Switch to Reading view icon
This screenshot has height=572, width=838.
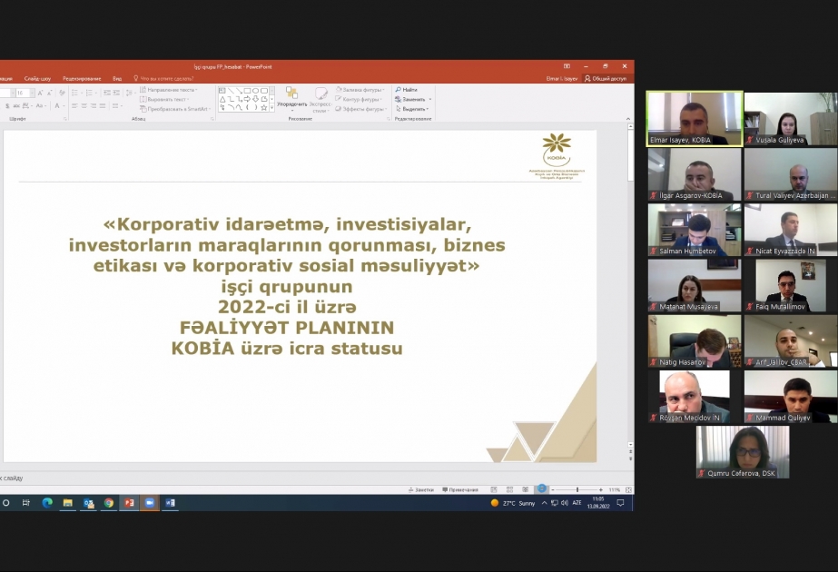[x=526, y=489]
